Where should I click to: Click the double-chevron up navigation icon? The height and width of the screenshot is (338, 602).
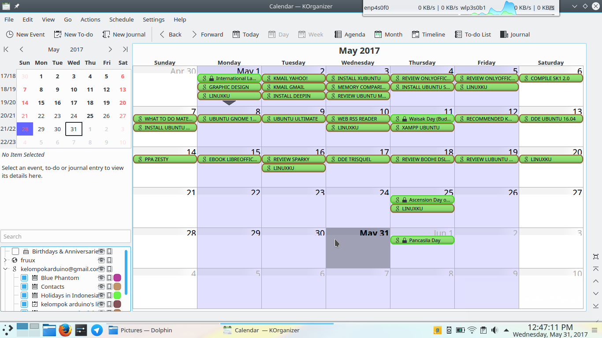pyautogui.click(x=596, y=269)
